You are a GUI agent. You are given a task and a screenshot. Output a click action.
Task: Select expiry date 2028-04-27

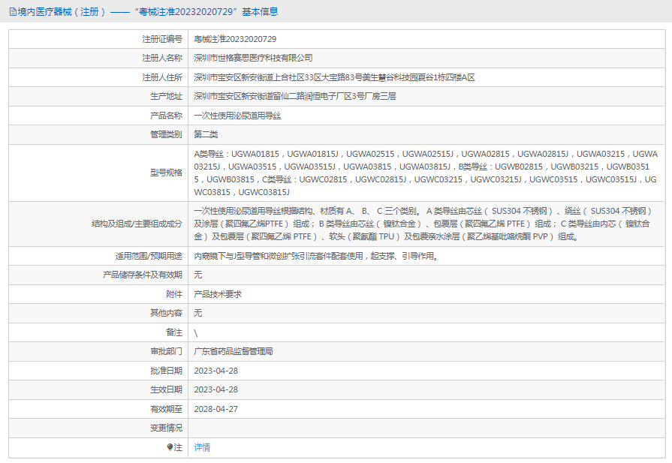[215, 409]
